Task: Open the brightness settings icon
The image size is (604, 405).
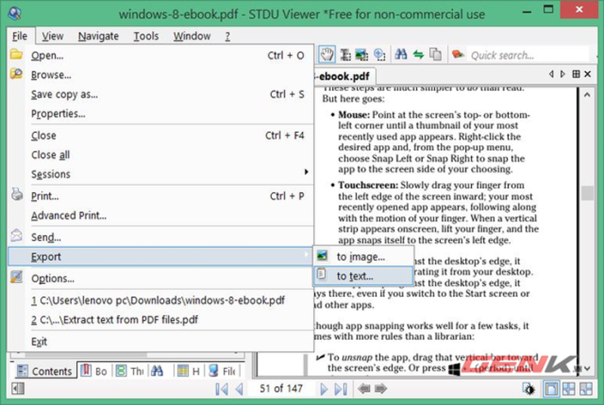Action: pos(529,389)
